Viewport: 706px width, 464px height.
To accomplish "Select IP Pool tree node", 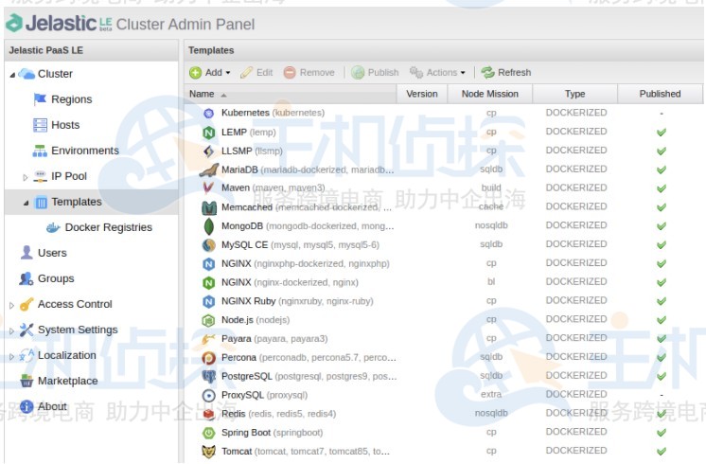I will pyautogui.click(x=69, y=176).
